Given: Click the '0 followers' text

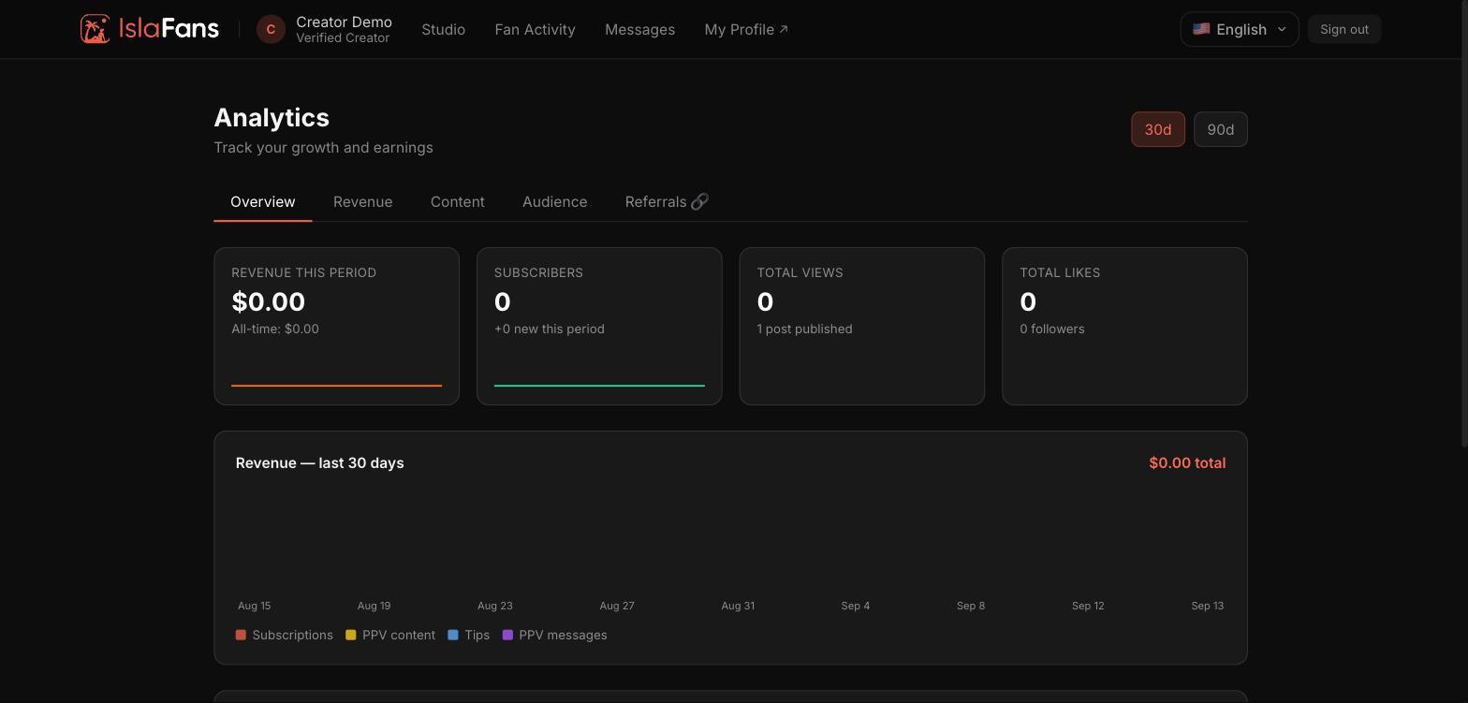Looking at the screenshot, I should 1052,329.
